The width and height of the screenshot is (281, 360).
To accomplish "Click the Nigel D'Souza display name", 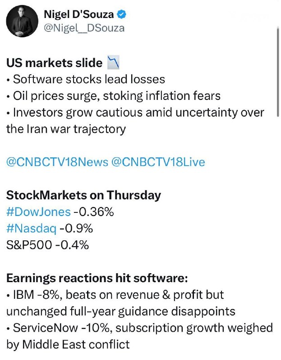I will (79, 15).
